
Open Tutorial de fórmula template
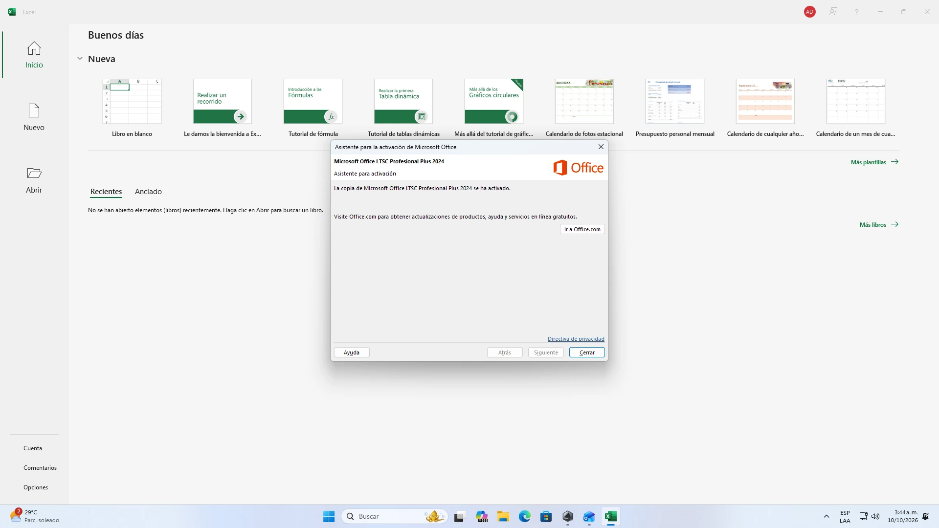point(313,108)
